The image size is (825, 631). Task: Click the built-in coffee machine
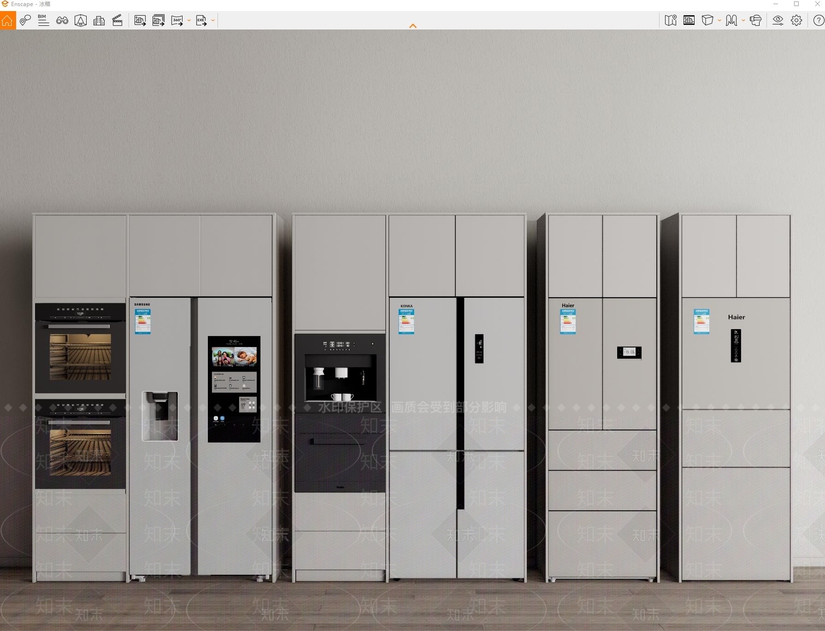(340, 374)
